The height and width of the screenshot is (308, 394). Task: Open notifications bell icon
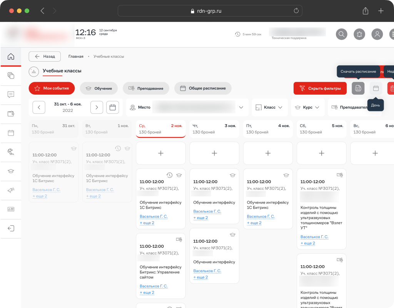click(359, 34)
